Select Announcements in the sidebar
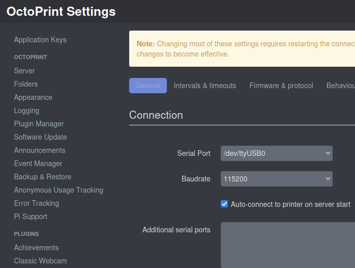355x268 pixels. point(40,150)
